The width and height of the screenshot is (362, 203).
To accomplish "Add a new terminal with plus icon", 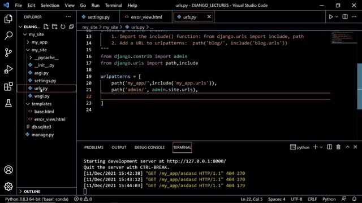I will (x=315, y=147).
